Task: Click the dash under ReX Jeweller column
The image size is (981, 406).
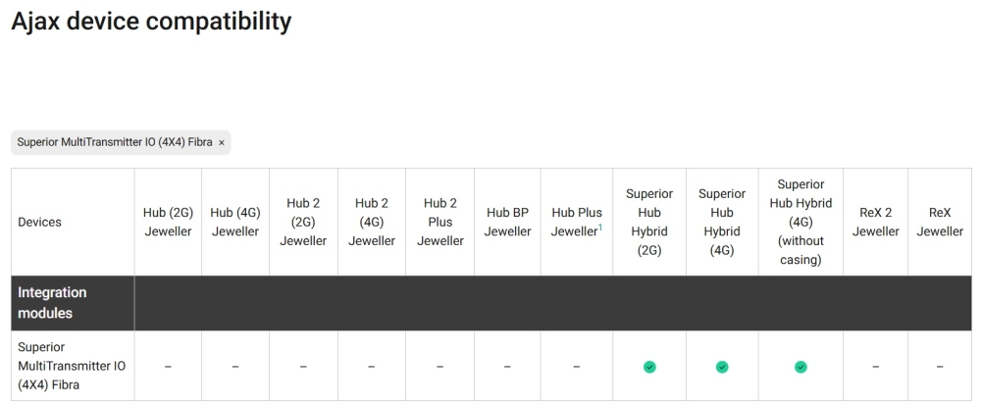Action: point(940,367)
